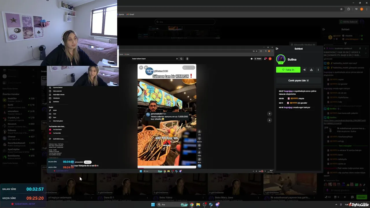Open Rookl3tv recommended channel
Screen dimensions: 370x208
(x=18, y=100)
